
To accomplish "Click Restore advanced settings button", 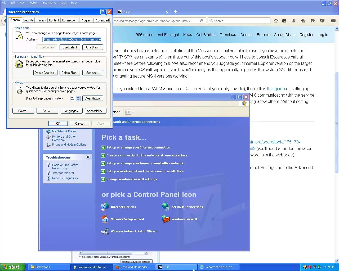I will 136,262.
